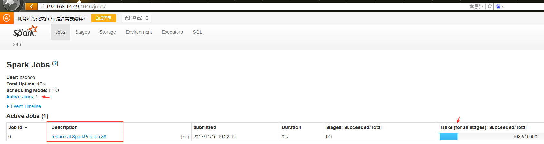Screen dimensions: 544x144
Task: Go to the Environment tab
Action: tap(139, 32)
